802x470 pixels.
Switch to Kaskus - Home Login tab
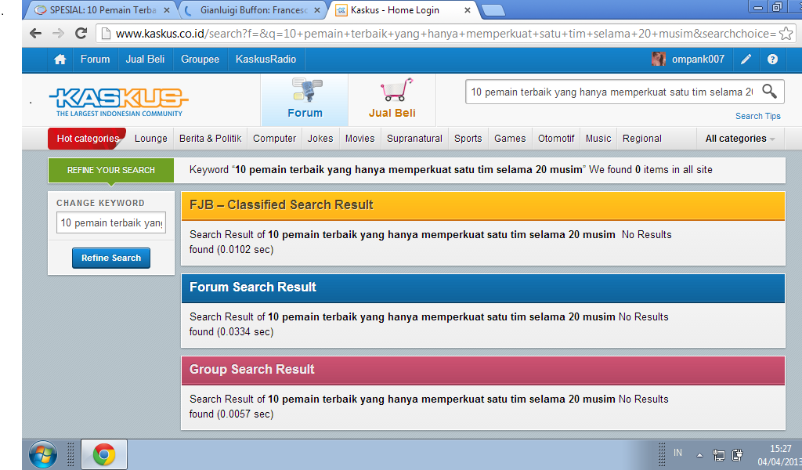click(x=395, y=10)
